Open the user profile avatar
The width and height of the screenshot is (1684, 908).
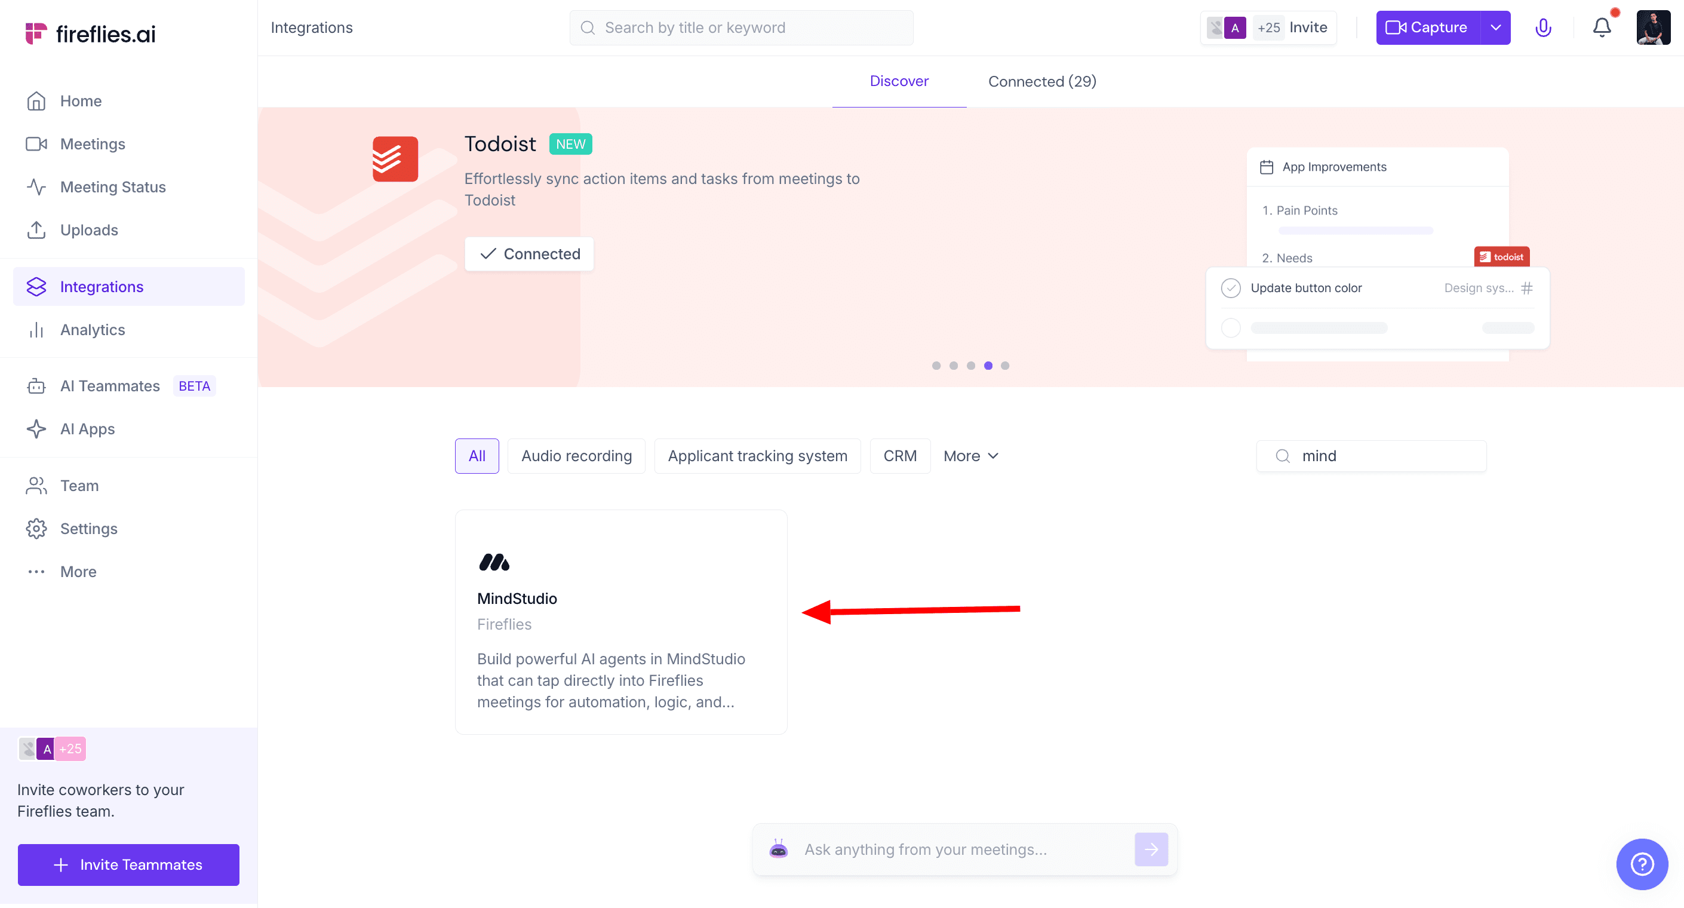point(1654,27)
